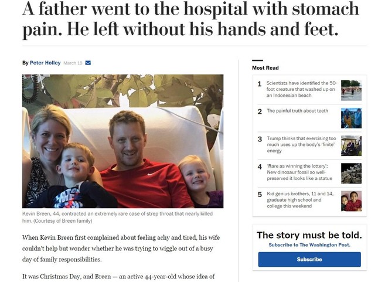Image resolution: width=378 pixels, height=282 pixels.
Task: Click 'Subscribe to The Washington Post' link
Action: coord(309,244)
